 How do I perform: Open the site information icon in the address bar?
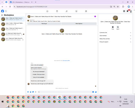(15, 7)
